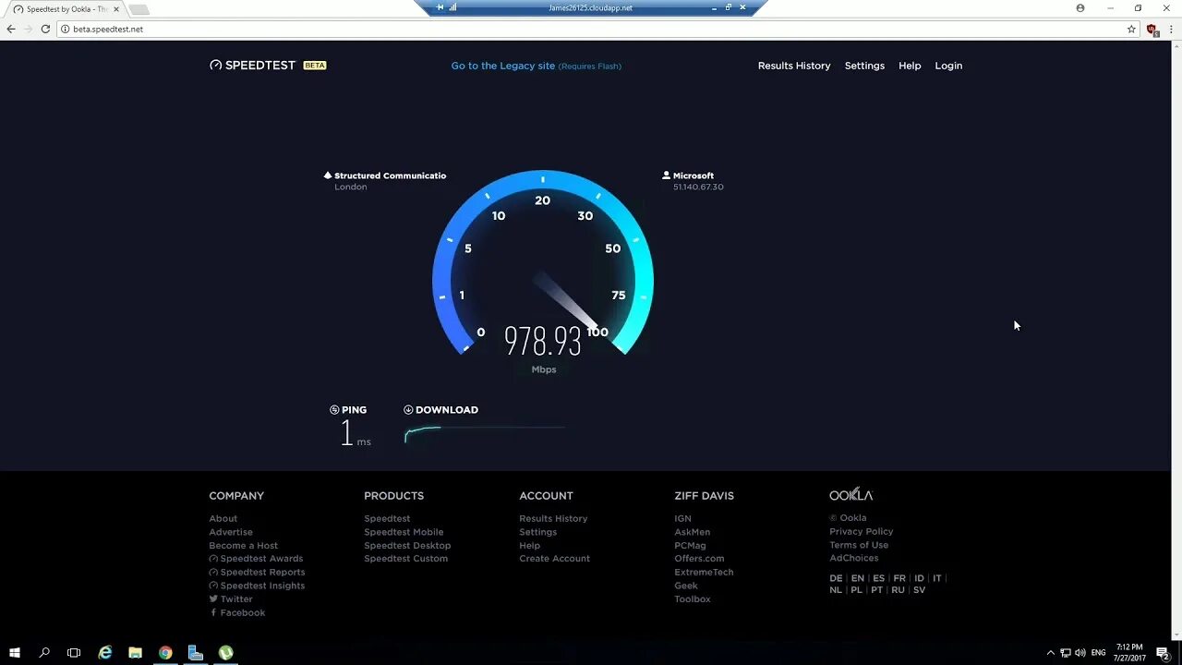Open Help in top navigation
The width and height of the screenshot is (1182, 665).
[910, 66]
